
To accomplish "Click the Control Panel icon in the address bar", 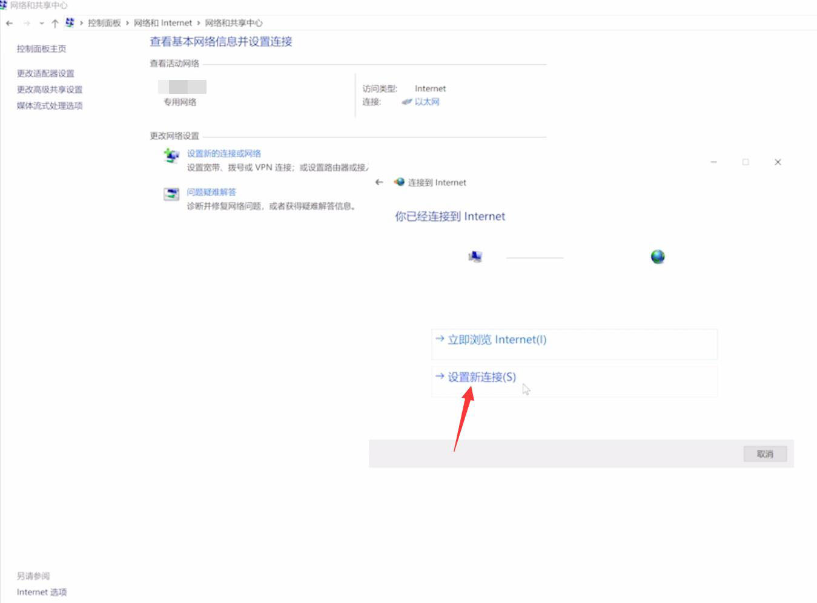I will [70, 22].
